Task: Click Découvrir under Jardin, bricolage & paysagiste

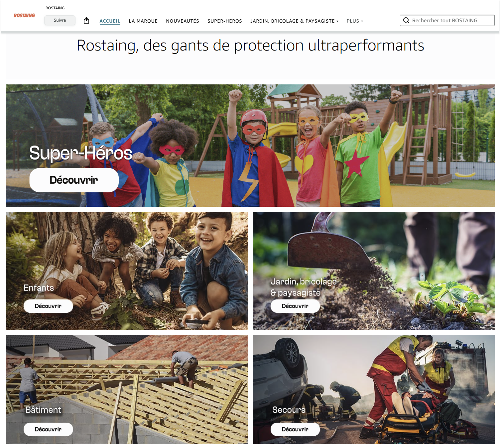Action: click(295, 306)
